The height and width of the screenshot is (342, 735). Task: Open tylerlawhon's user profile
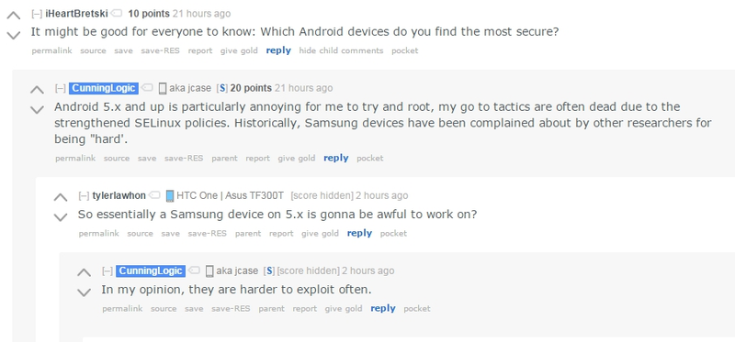coord(119,195)
